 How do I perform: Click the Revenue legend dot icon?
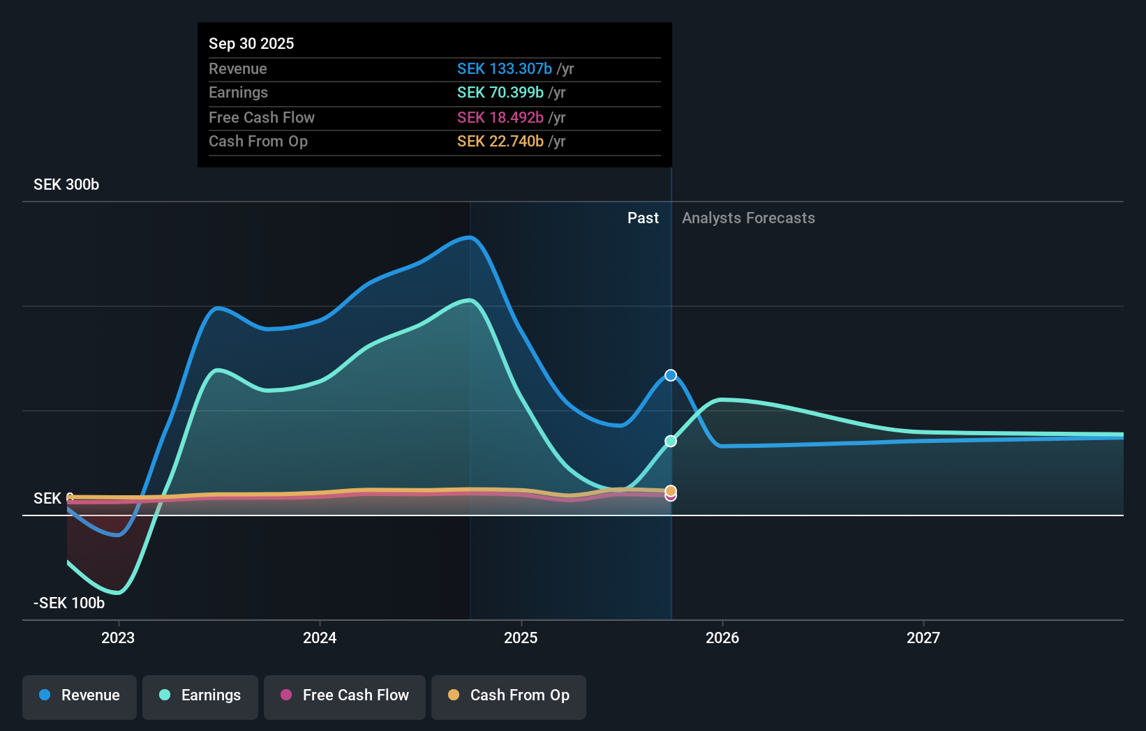click(x=43, y=695)
